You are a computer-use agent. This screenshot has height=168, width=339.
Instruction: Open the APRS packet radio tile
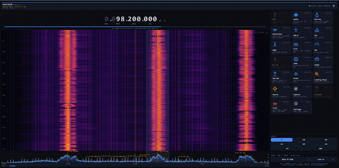click(x=281, y=47)
